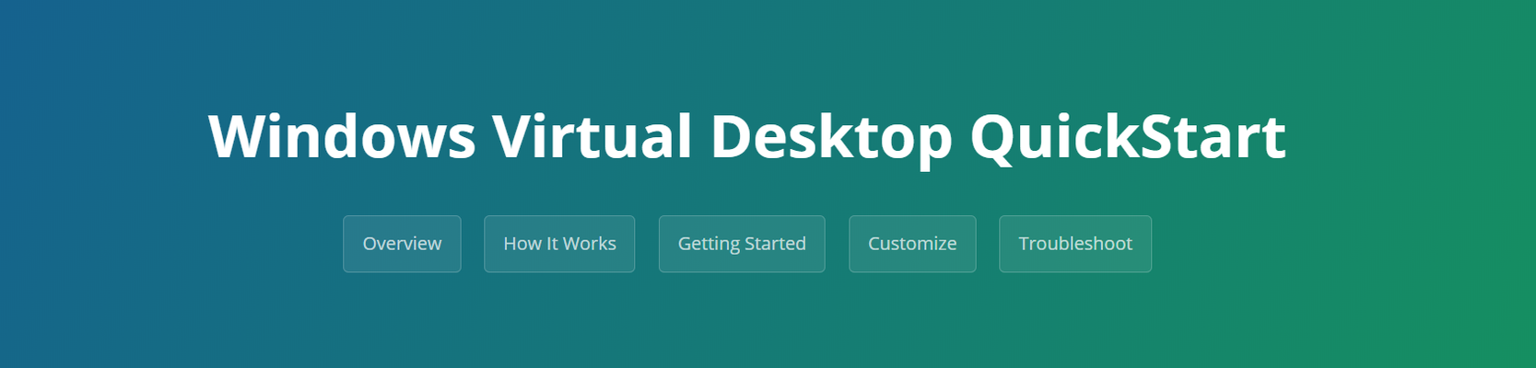Select the Getting Started button

[742, 244]
